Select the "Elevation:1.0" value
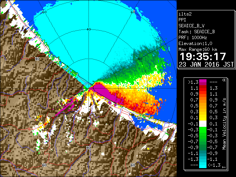This screenshot has width=236, height=177. coord(195,44)
